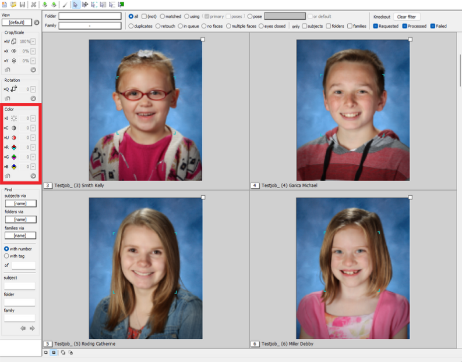Select the 'all' filter radio button

[x=131, y=16]
